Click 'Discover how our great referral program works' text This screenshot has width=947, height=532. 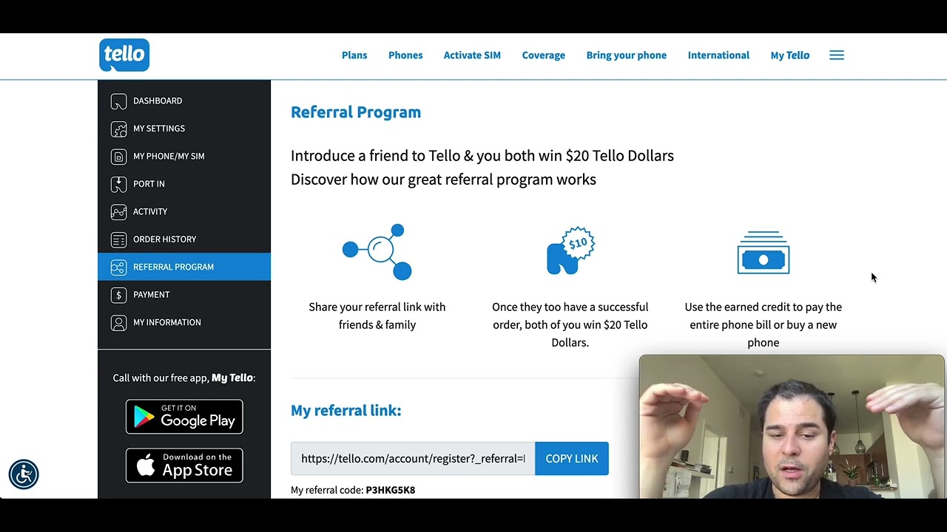point(443,180)
